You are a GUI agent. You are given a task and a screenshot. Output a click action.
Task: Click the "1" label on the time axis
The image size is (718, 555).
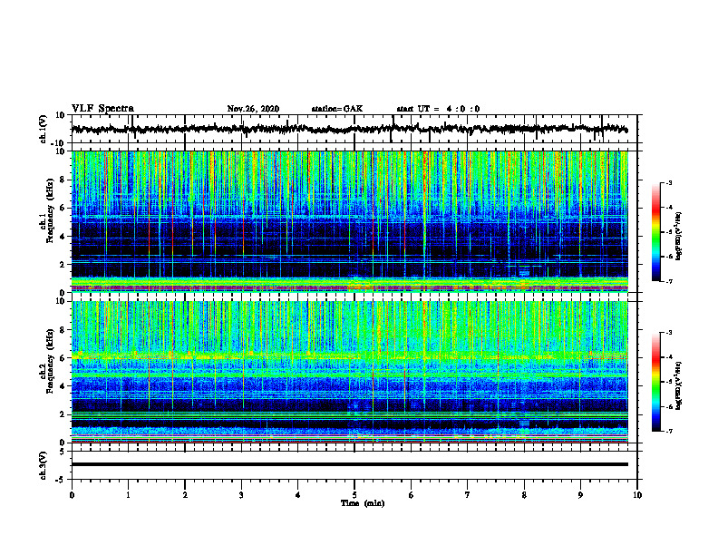pyautogui.click(x=128, y=495)
